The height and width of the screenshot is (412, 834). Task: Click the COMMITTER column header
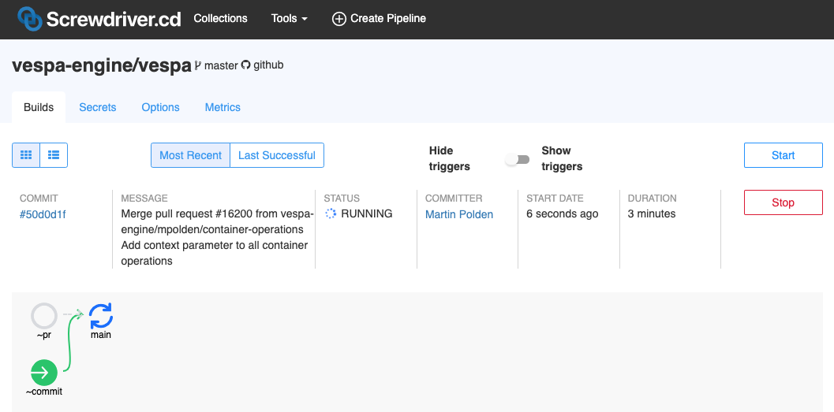click(454, 198)
